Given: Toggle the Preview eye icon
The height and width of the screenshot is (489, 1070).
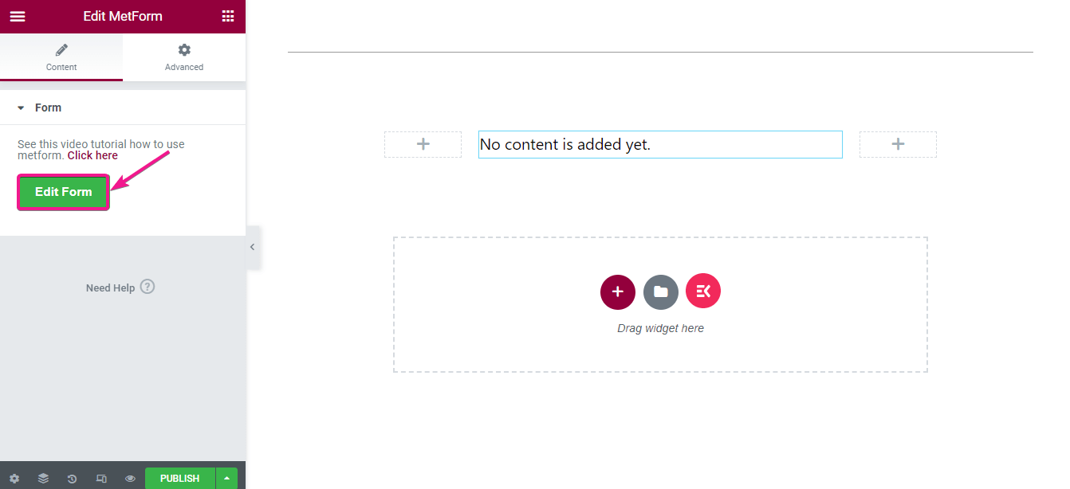Looking at the screenshot, I should coord(130,479).
